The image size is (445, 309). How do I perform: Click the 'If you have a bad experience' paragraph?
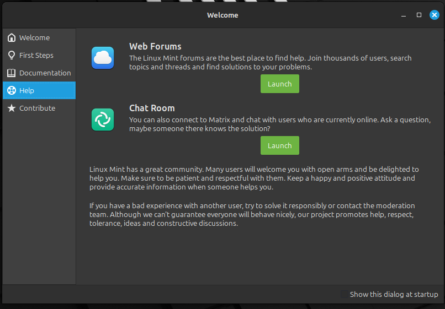pos(252,214)
